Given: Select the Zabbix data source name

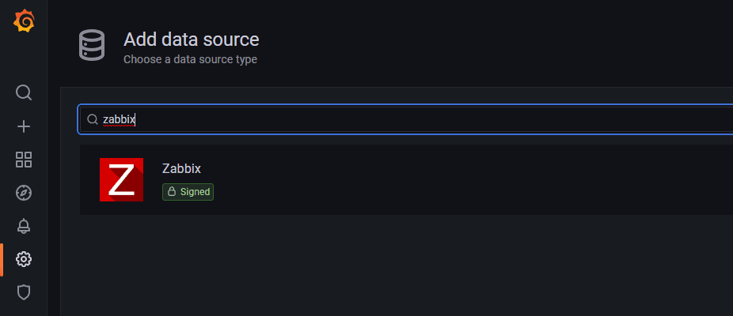Looking at the screenshot, I should click(181, 168).
